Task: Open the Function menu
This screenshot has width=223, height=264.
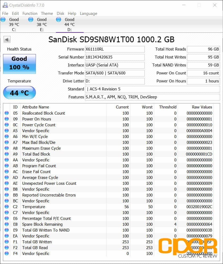Action: [30, 14]
